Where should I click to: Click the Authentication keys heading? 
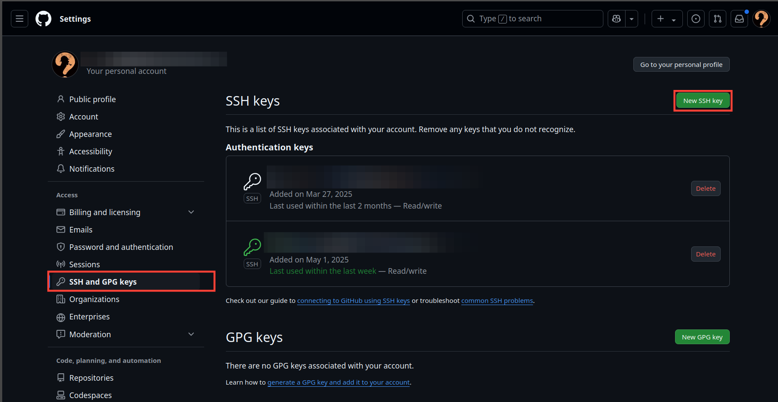(269, 147)
